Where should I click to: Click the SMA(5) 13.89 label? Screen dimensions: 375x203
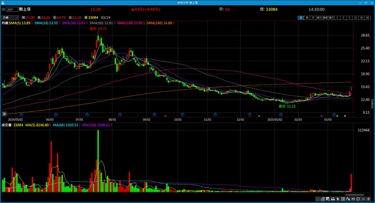click(x=20, y=23)
